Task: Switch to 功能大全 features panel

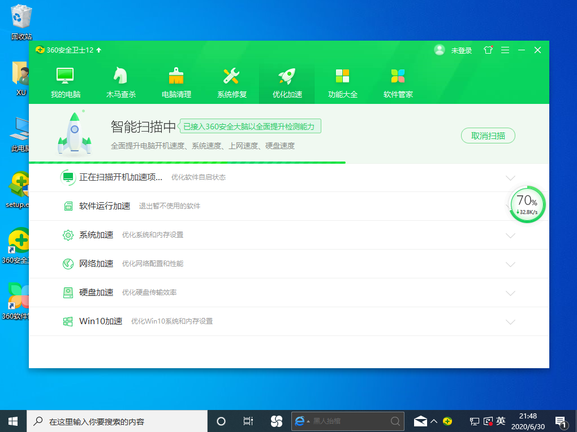Action: click(x=342, y=81)
